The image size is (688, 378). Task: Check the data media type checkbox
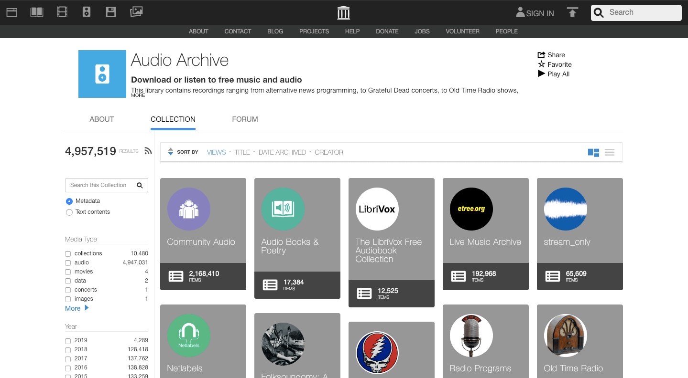coord(68,281)
